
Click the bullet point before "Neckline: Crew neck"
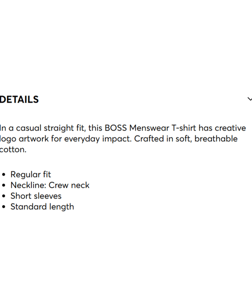tap(4, 186)
